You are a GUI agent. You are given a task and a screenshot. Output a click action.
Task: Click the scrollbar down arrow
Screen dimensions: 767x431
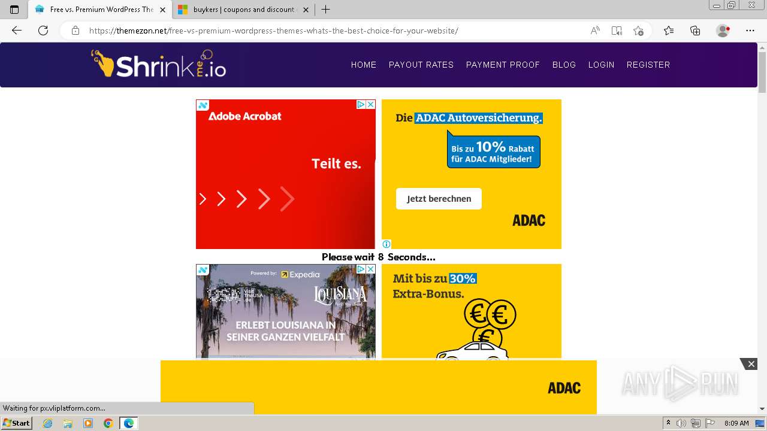tap(762, 409)
